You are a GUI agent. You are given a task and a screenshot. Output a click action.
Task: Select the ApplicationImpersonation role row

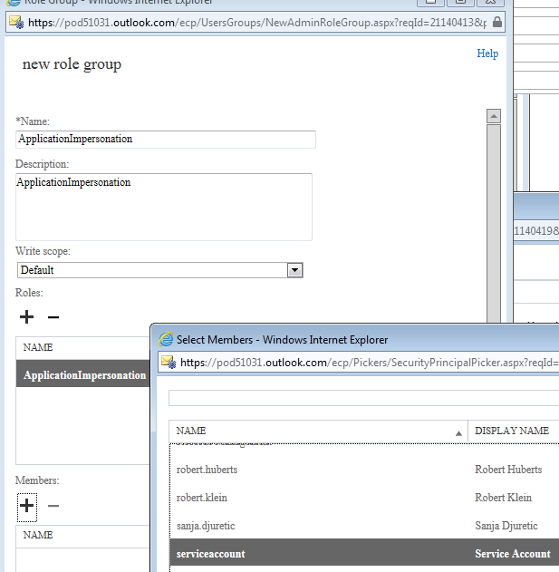(84, 375)
